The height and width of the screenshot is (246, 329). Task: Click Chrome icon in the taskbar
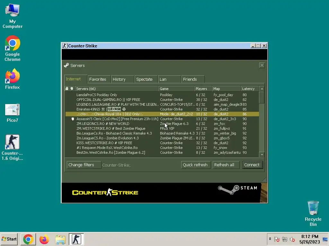pyautogui.click(x=28, y=239)
